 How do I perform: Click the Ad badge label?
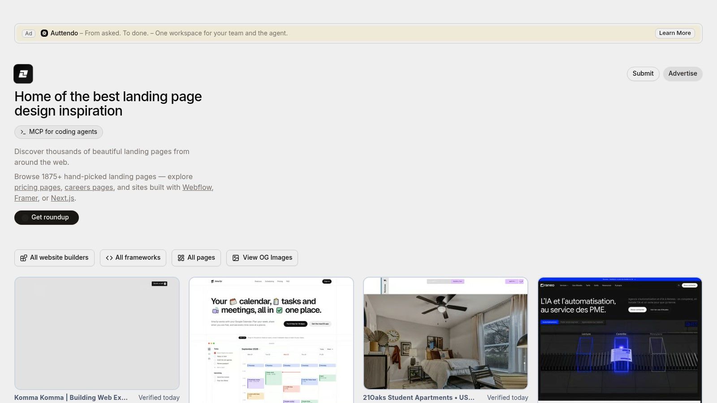click(29, 34)
